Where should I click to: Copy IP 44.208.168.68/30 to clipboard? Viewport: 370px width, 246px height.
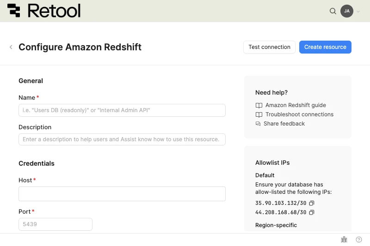[312, 212]
